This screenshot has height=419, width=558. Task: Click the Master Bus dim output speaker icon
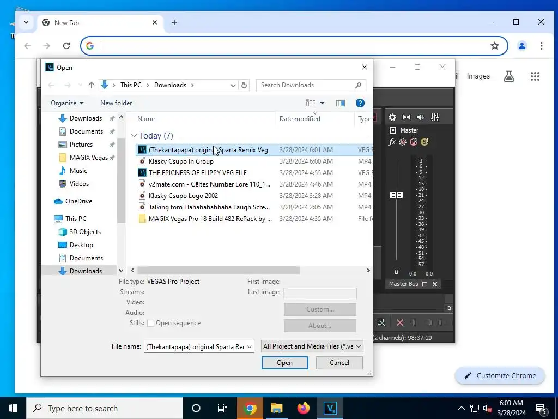pyautogui.click(x=420, y=117)
